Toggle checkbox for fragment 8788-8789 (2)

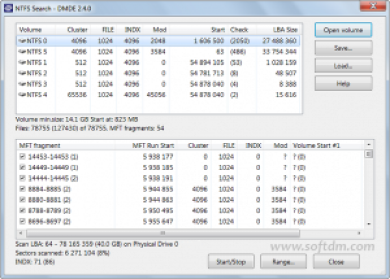[22, 211]
